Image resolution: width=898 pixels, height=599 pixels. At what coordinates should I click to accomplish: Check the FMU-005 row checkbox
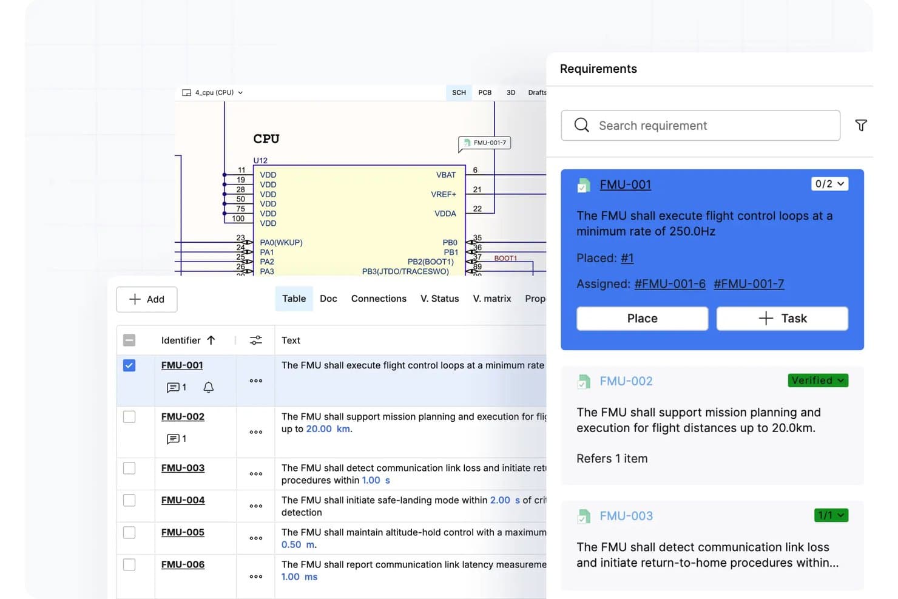(129, 533)
